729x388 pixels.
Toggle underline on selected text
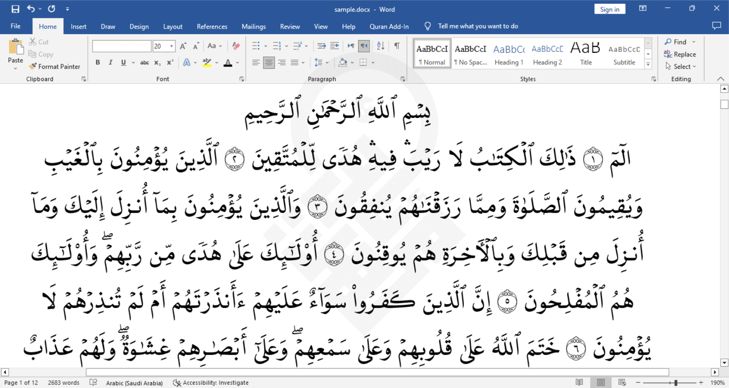[123, 62]
